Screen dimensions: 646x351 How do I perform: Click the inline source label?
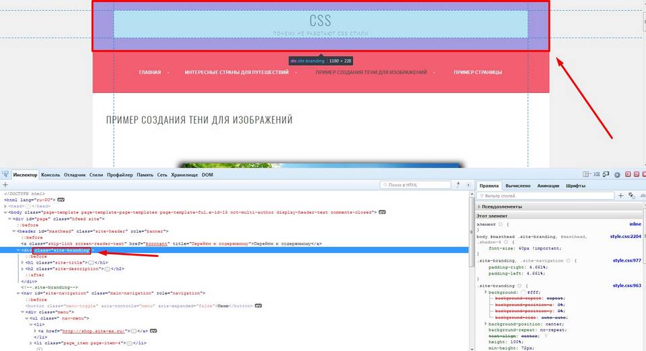[635, 225]
